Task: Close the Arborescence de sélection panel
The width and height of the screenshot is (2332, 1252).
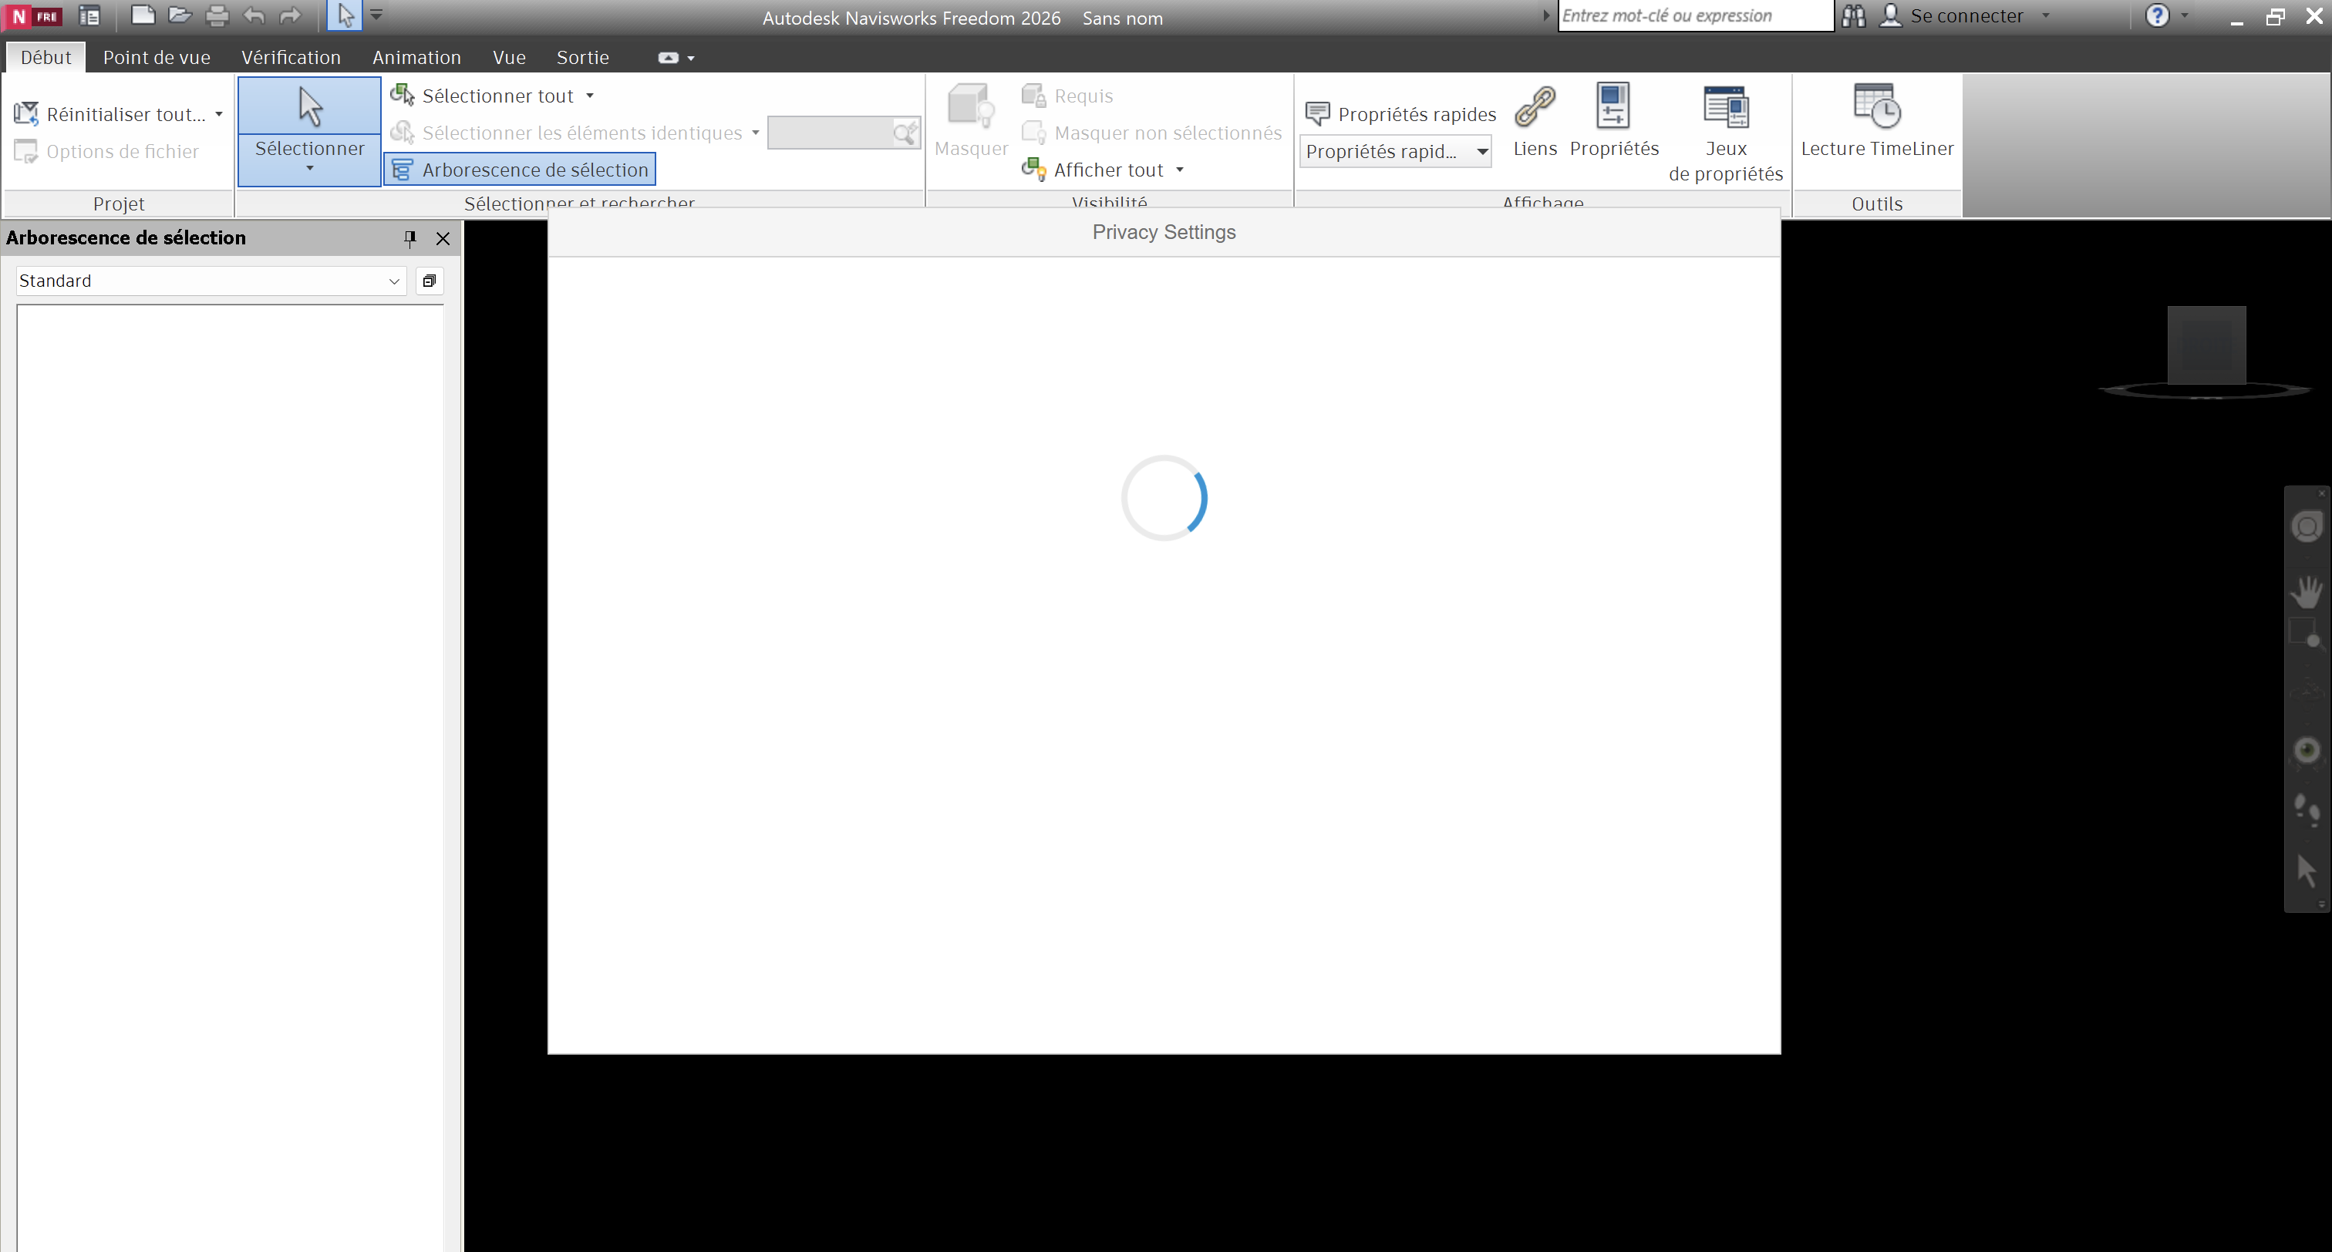Action: tap(443, 238)
